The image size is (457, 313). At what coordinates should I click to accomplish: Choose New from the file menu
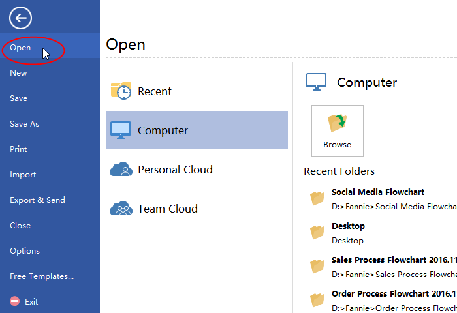click(x=19, y=73)
